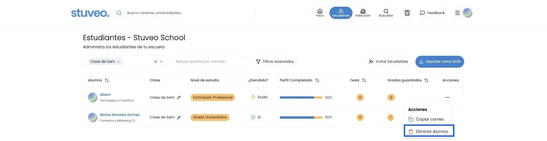Viewport: 547px width, 141px height.
Task: Click the 'Formación Profesional' badge
Action: pyautogui.click(x=213, y=97)
